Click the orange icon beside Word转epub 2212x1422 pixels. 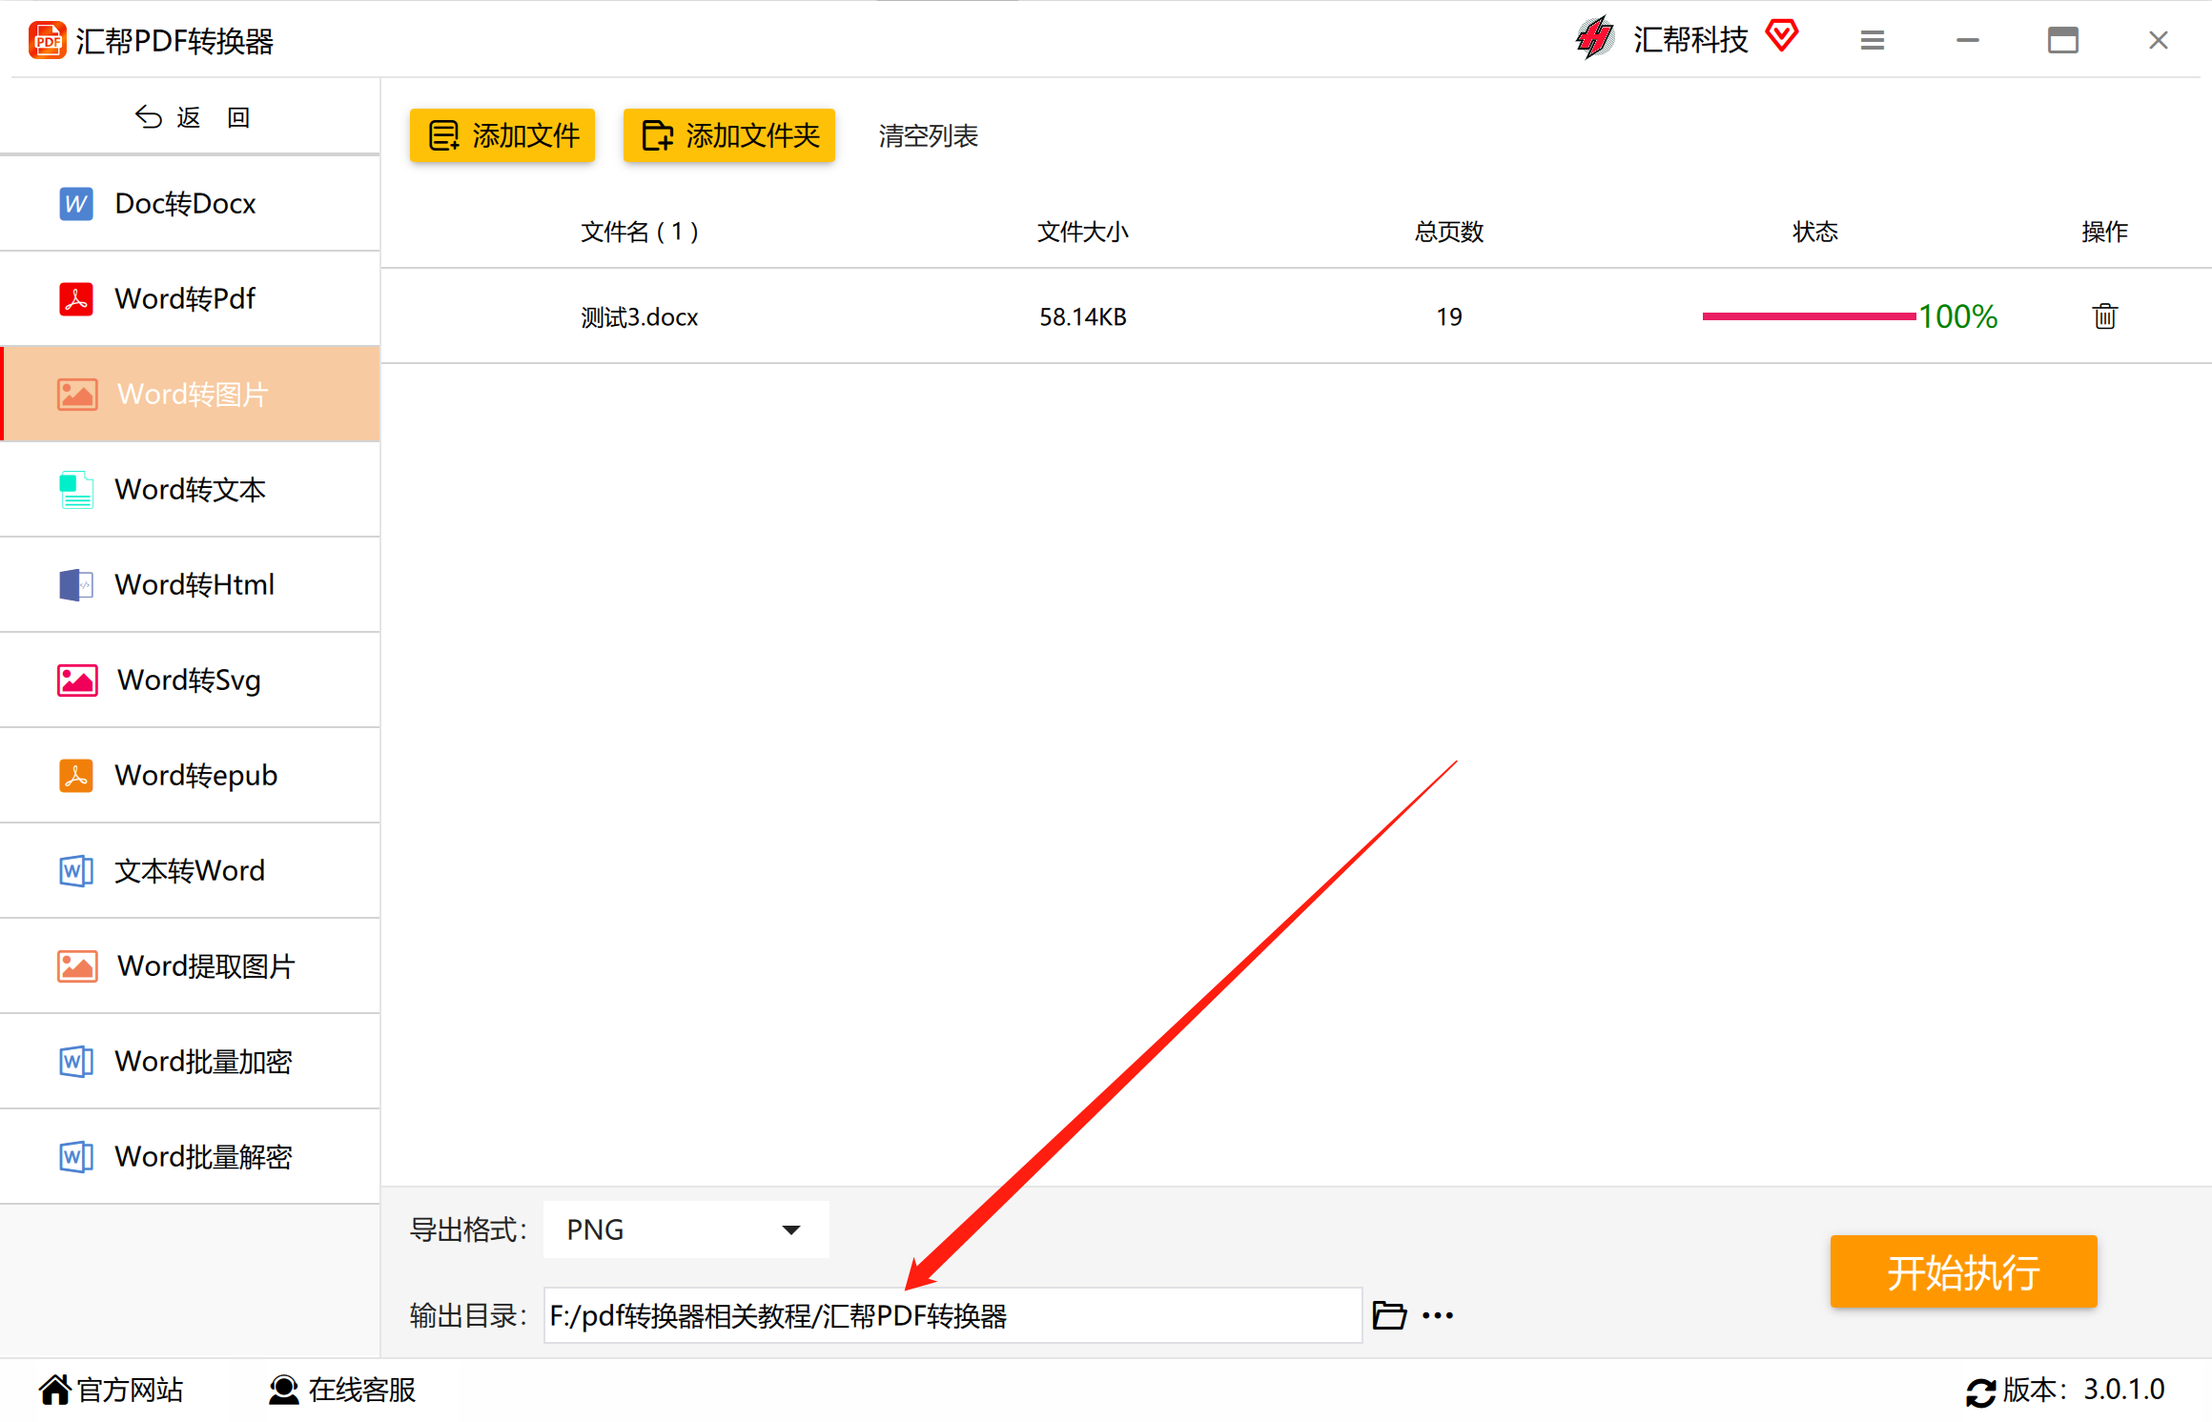pyautogui.click(x=76, y=776)
